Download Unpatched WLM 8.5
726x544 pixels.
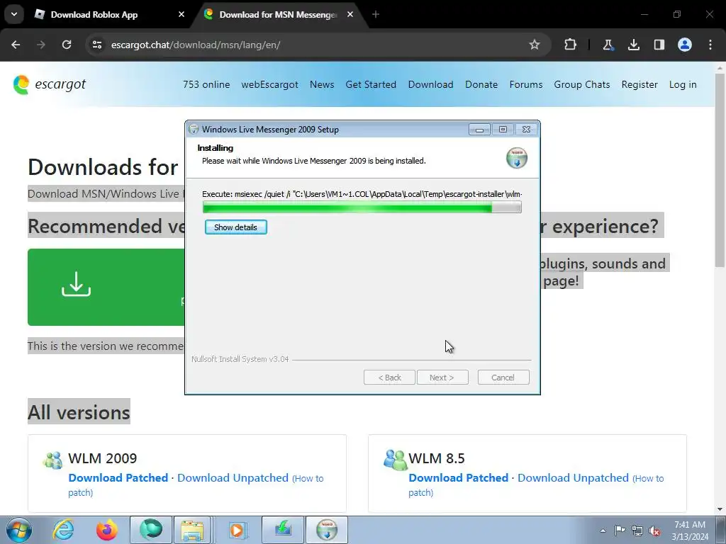[573, 478]
